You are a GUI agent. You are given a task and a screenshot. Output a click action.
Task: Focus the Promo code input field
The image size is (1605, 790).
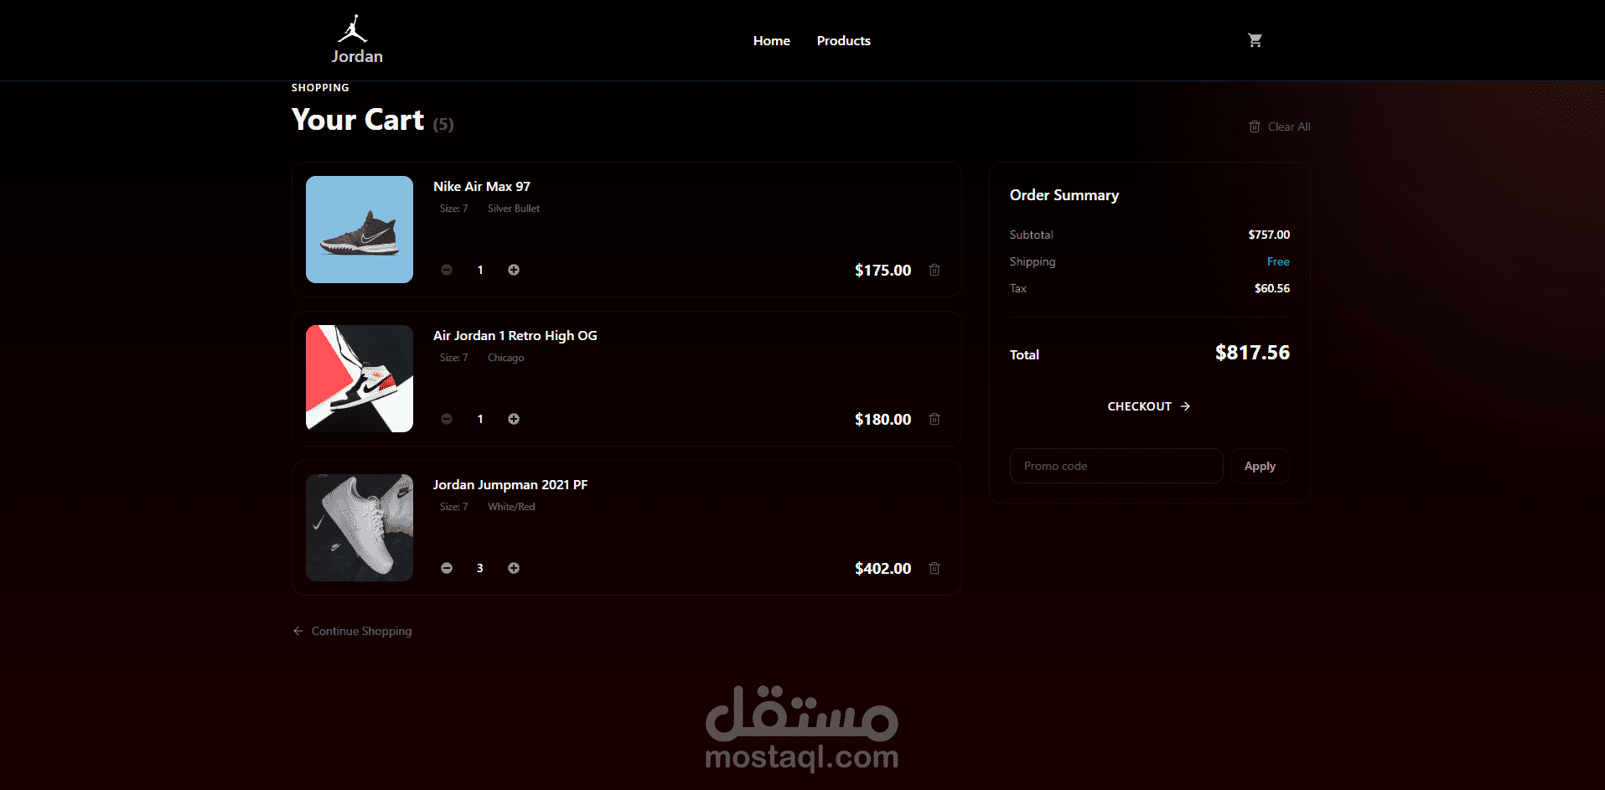[x=1116, y=466]
